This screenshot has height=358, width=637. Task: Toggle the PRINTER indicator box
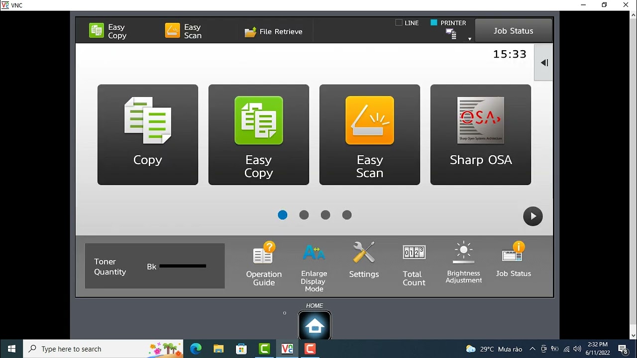coord(434,23)
